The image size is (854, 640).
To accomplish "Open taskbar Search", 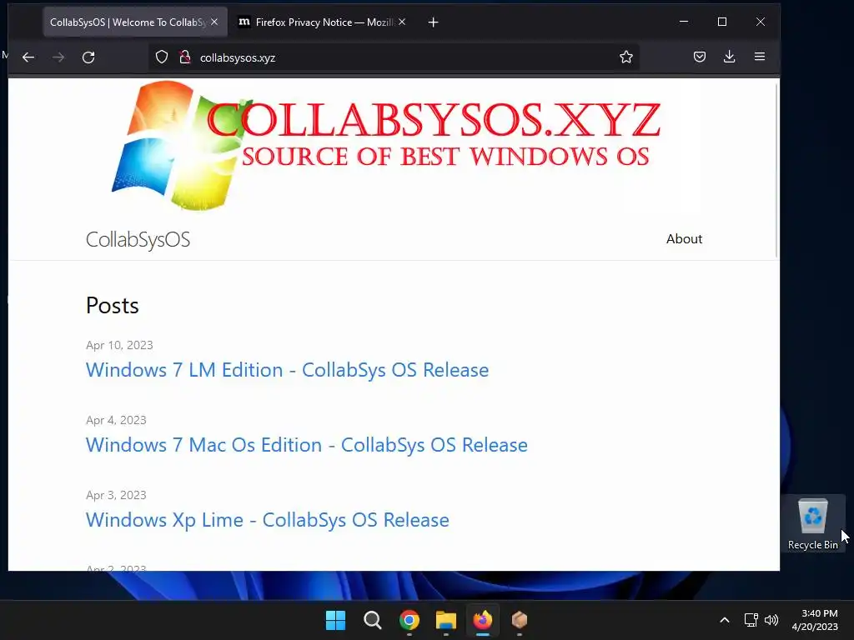I will (x=373, y=620).
